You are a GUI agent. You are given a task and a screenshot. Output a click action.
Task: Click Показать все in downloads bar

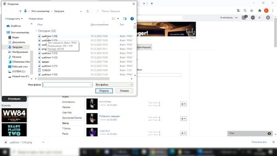pyautogui.click(x=259, y=142)
